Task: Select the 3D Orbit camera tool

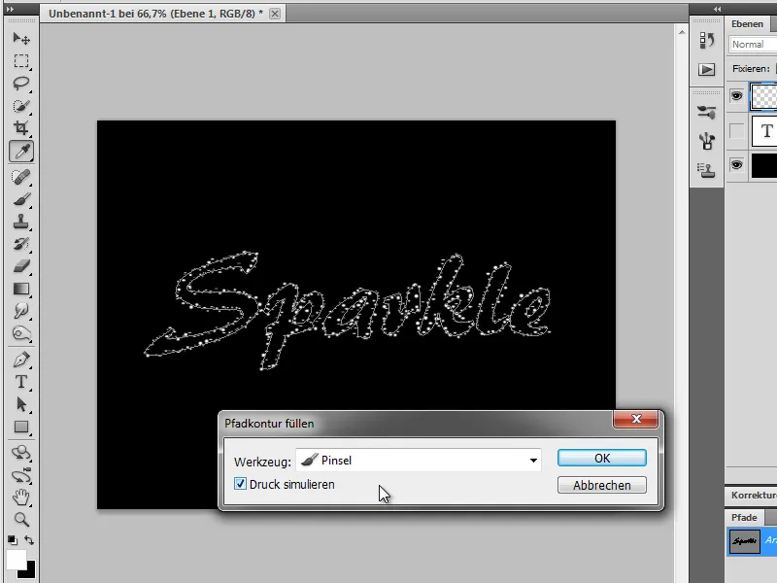Action: point(21,475)
